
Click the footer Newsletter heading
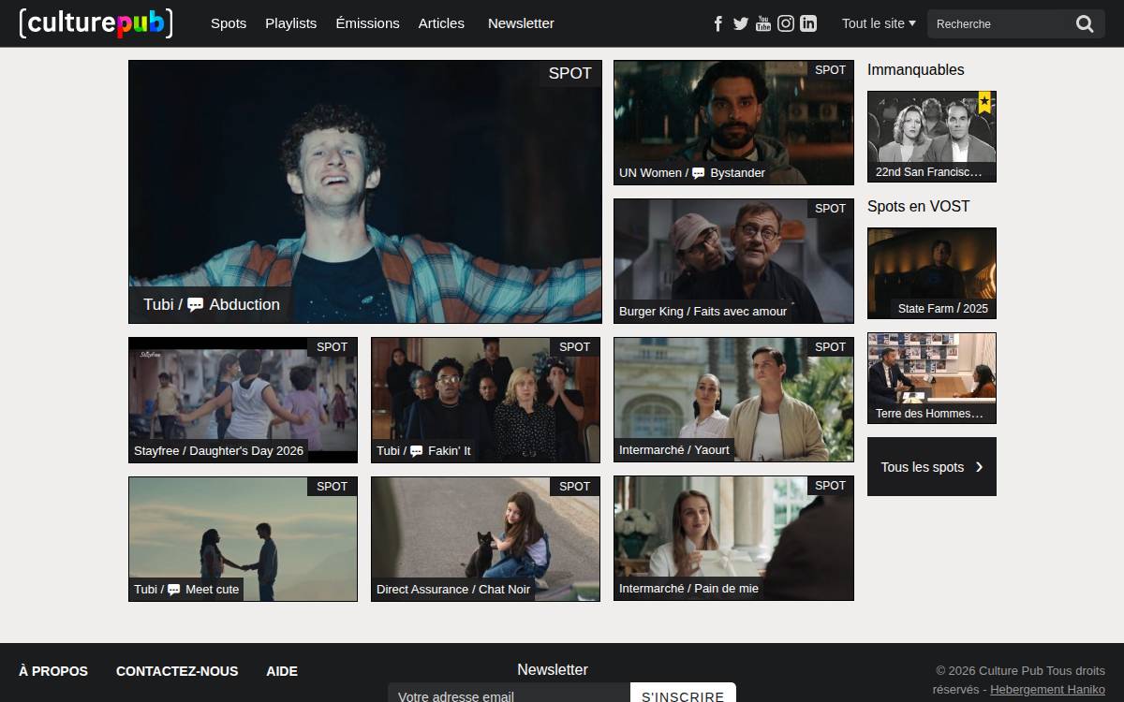coord(553,670)
